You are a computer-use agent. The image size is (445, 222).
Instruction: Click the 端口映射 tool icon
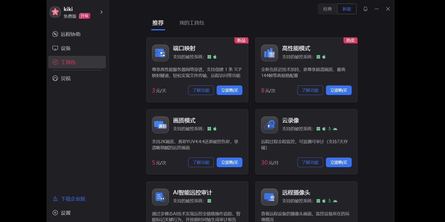tap(160, 53)
